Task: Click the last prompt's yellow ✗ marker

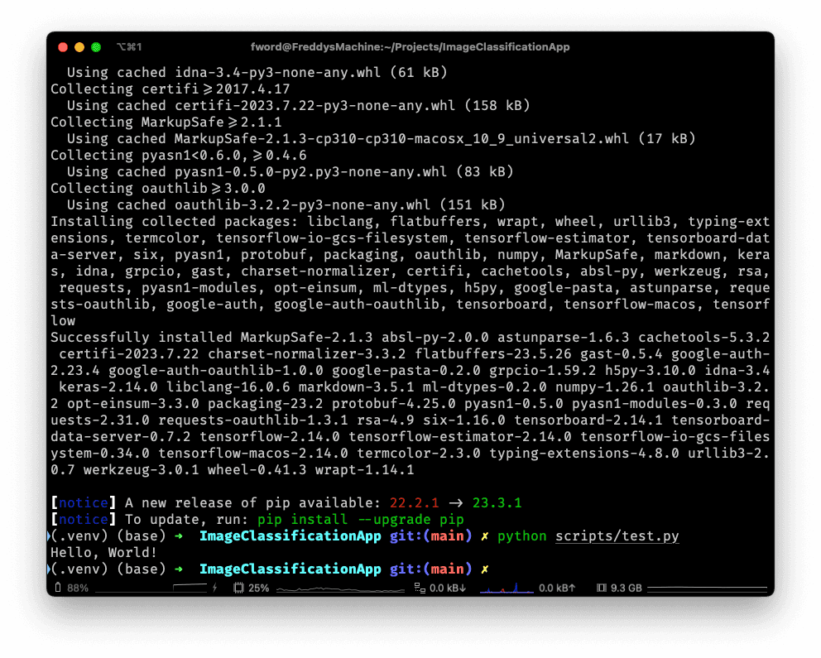Action: (484, 569)
